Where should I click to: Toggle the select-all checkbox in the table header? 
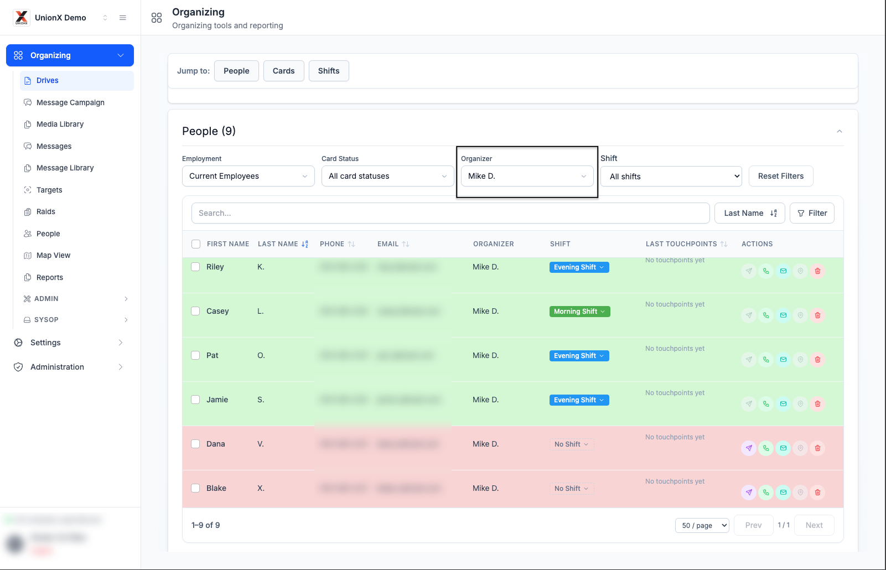click(x=196, y=244)
